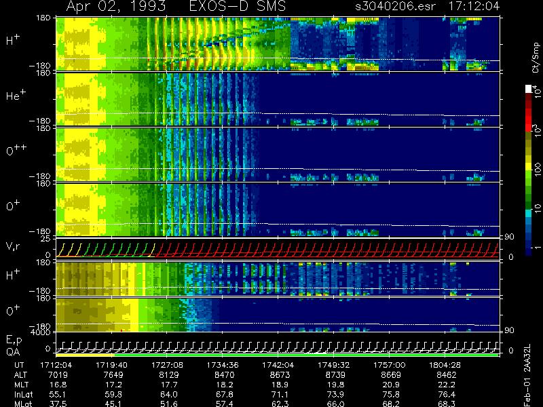543x407 pixels.
Task: Click the altitude value '8739'
Action: 335,375
